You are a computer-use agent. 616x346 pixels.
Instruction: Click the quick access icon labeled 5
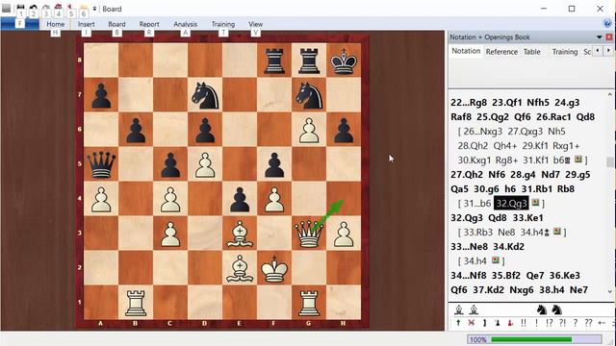71,8
